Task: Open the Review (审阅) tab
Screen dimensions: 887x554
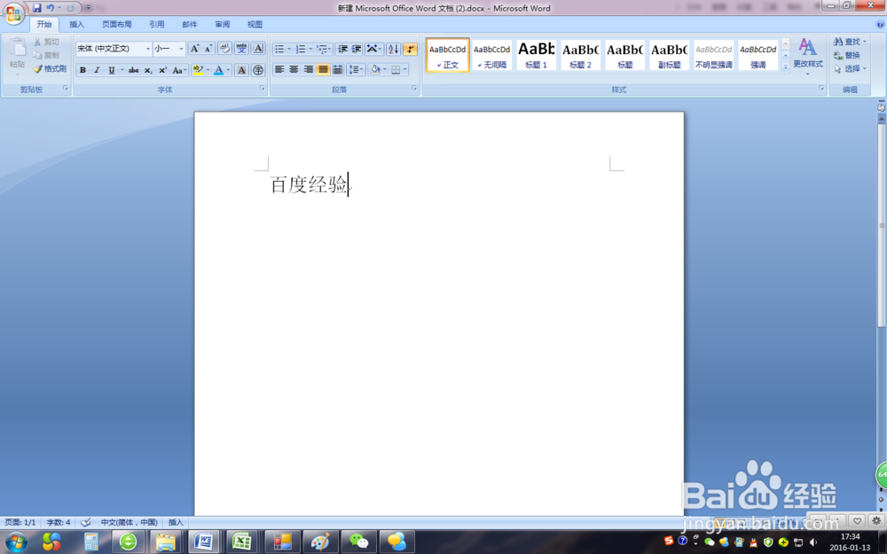Action: [x=223, y=24]
